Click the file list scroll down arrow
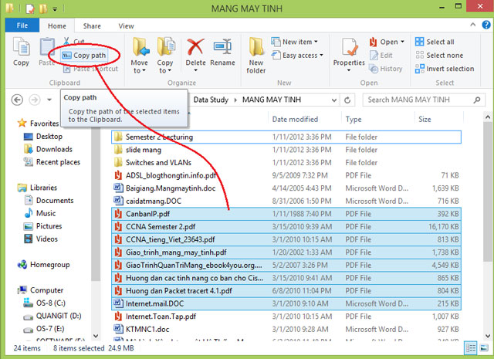 (x=488, y=336)
